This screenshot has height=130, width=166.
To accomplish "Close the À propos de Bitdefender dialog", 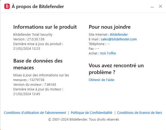I will coord(161,6).
